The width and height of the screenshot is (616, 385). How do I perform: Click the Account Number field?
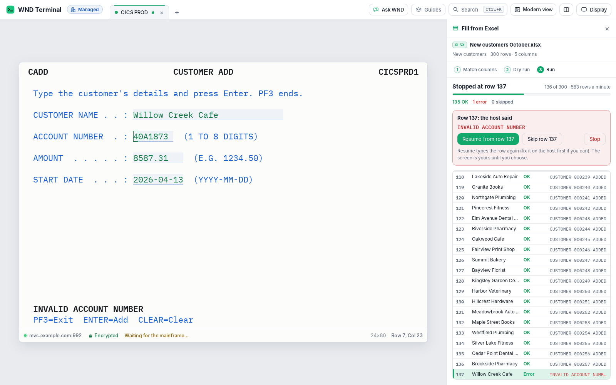point(153,137)
